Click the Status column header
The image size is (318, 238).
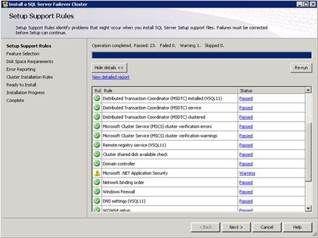point(272,90)
